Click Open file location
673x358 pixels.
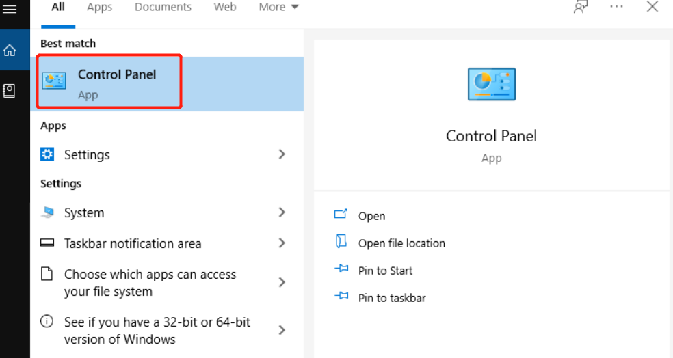401,243
